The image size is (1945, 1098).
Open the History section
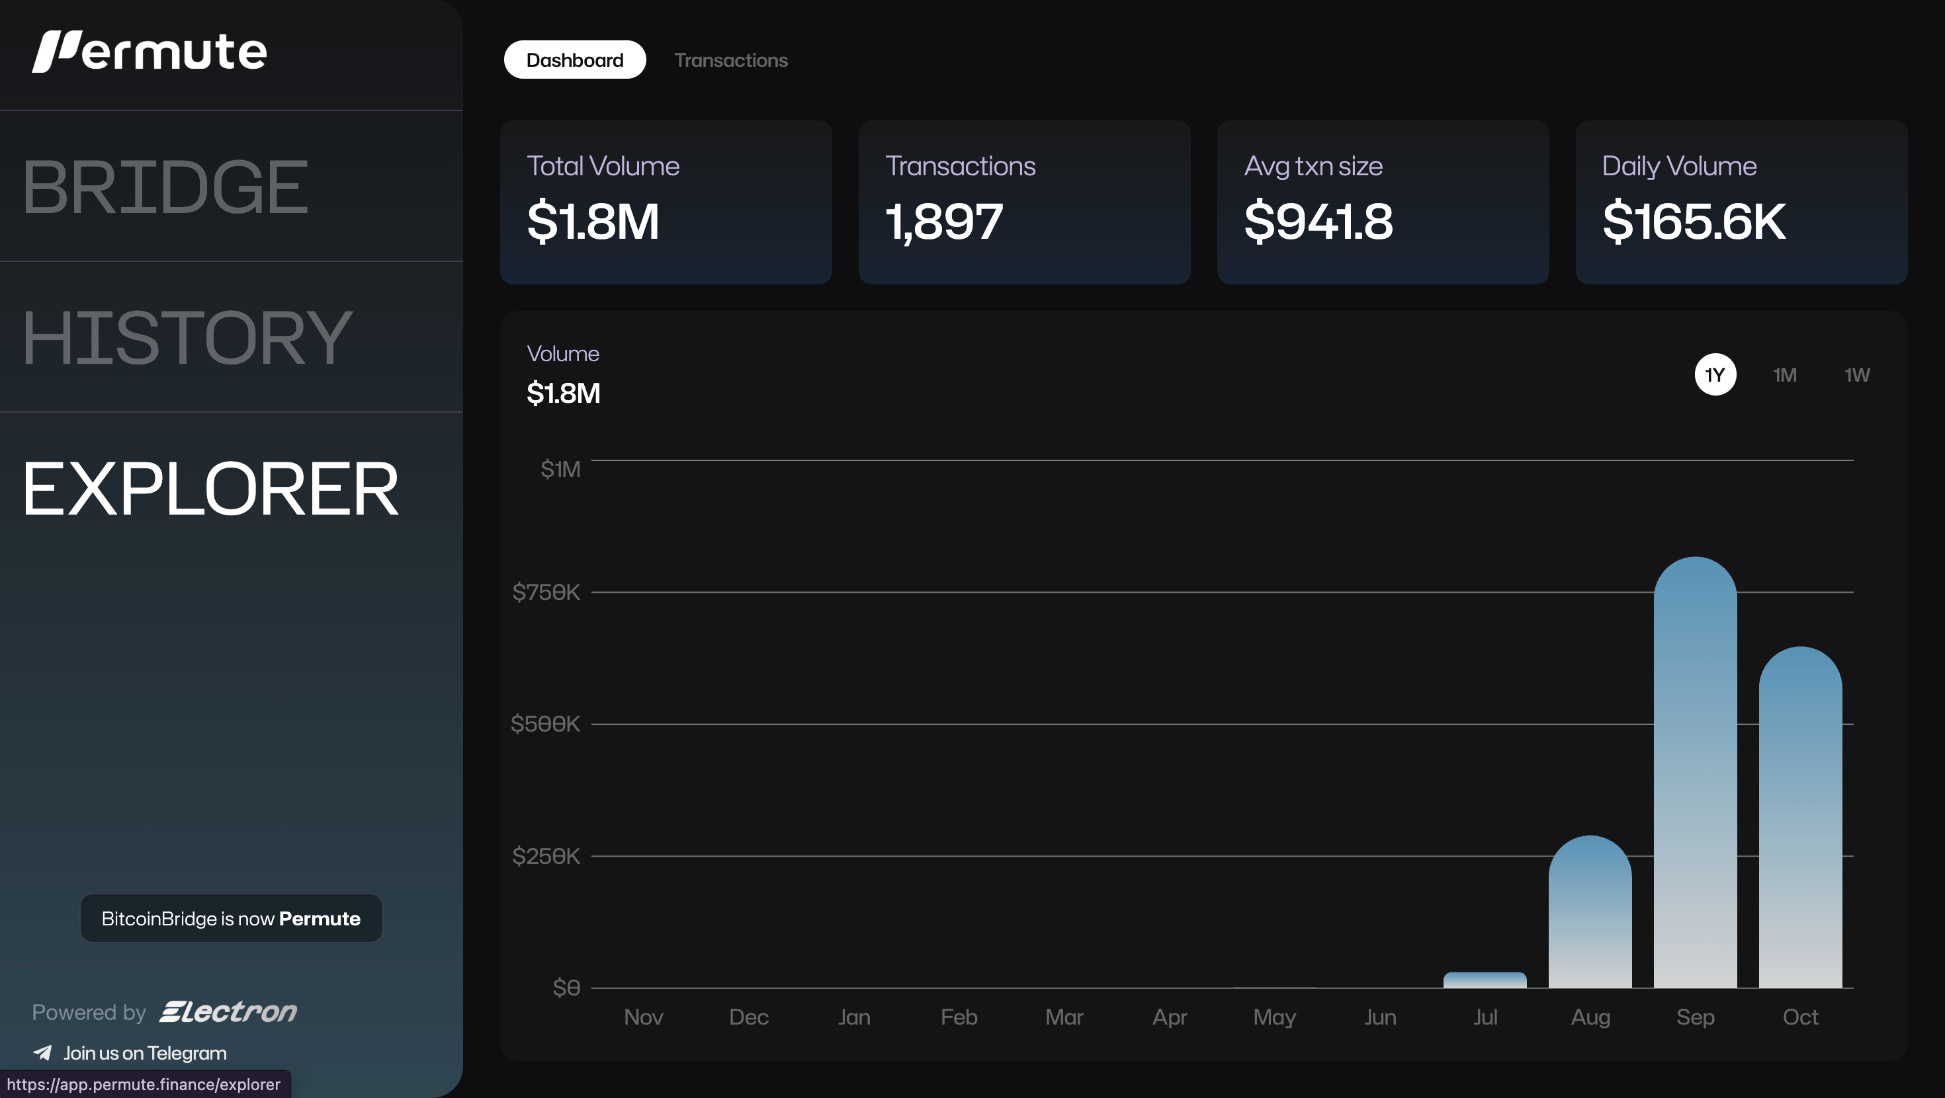coord(187,337)
